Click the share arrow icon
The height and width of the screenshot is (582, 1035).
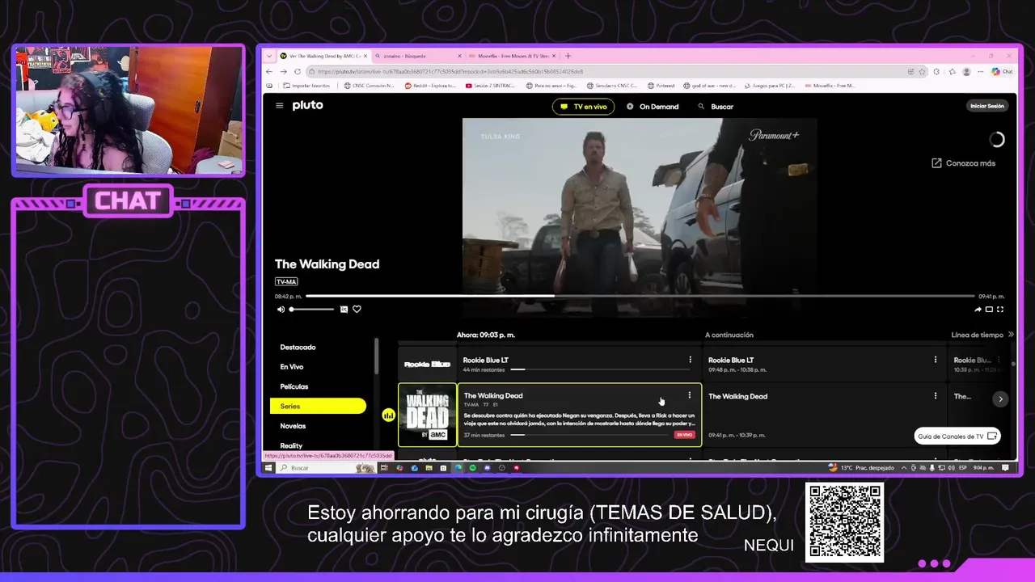point(978,310)
